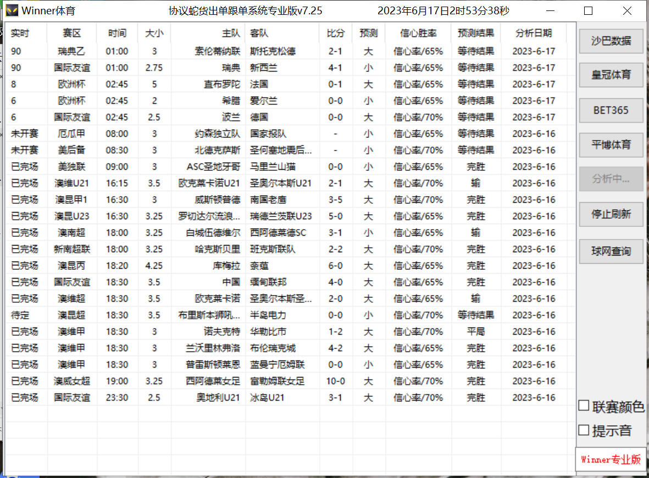Click the 10-0 score cell

(335, 381)
